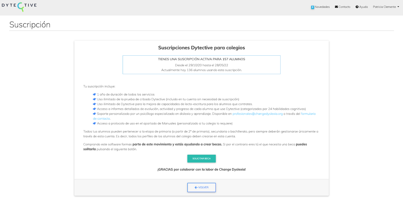Click 'Desde el 29/10/20 hasta el 28/05/22' text
Image resolution: width=403 pixels, height=202 pixels.
pyautogui.click(x=201, y=65)
